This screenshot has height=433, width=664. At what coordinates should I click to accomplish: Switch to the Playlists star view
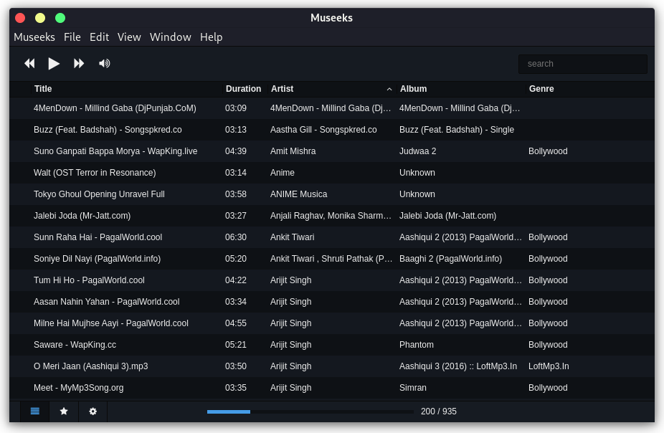63,411
